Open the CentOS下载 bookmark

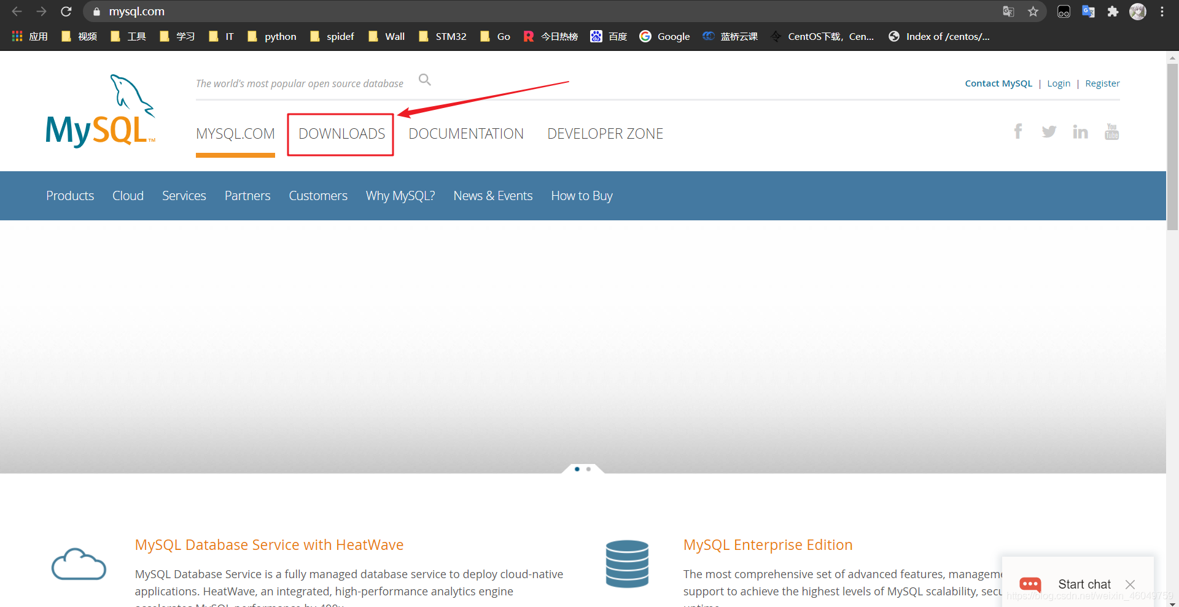822,36
